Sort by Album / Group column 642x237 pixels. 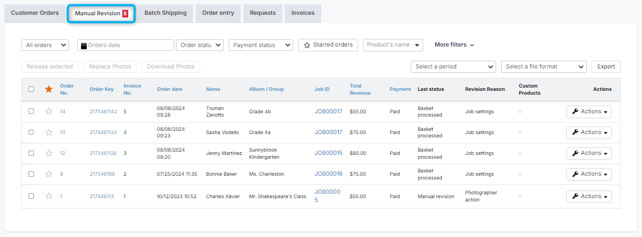click(266, 89)
